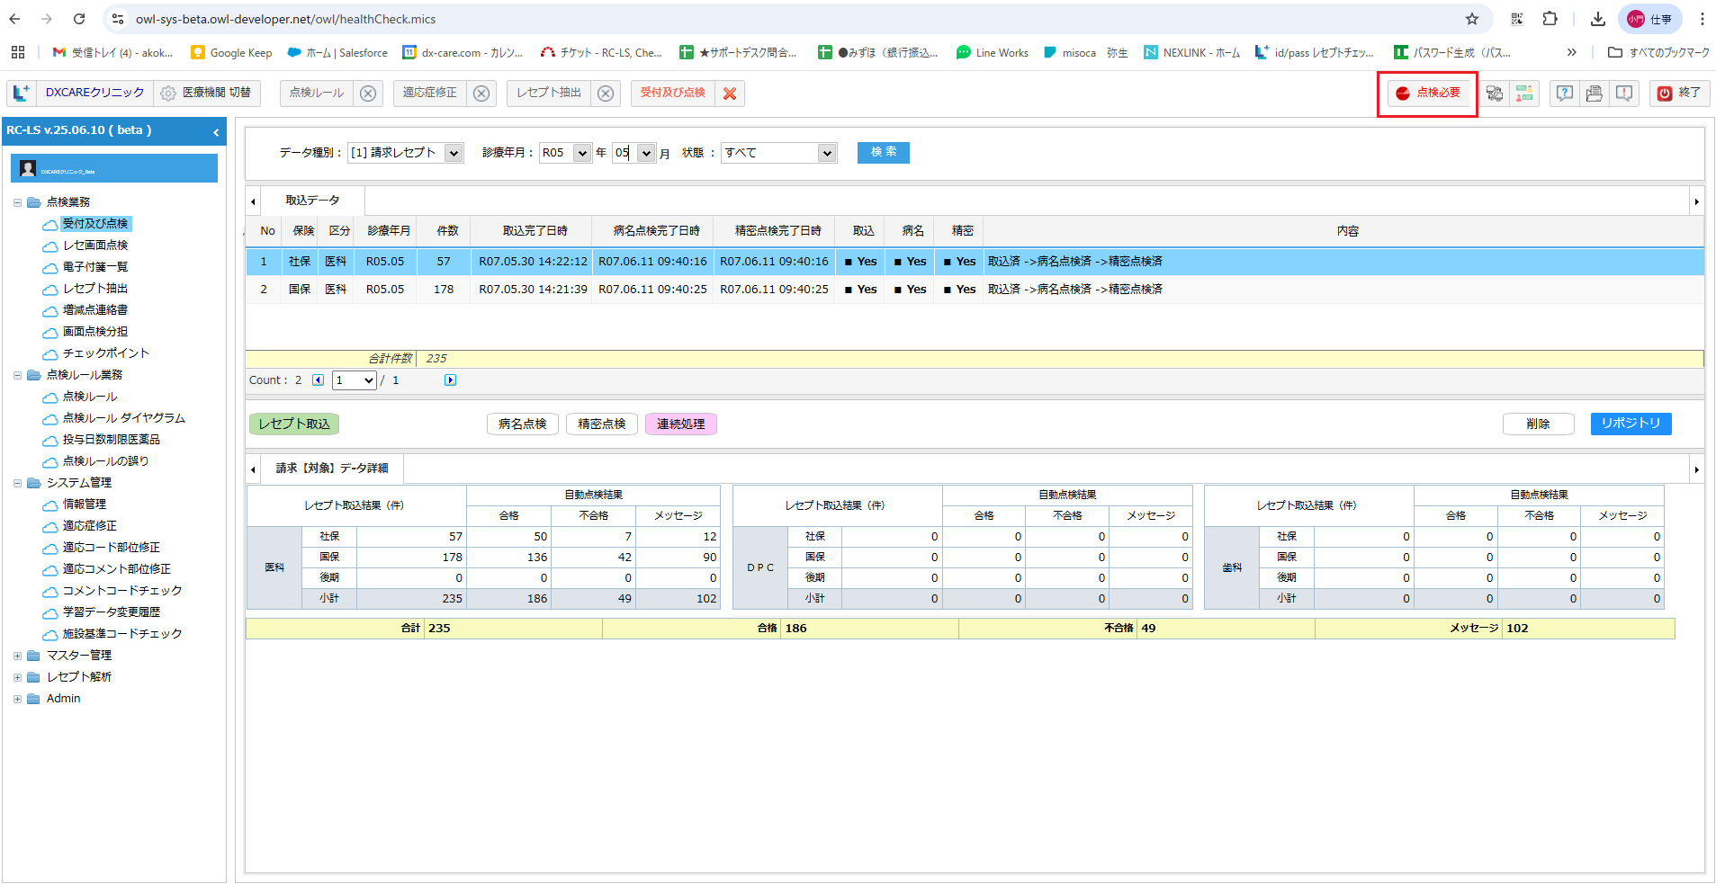
Task: Collapse the RC-LS sidebar panel
Action: click(216, 132)
